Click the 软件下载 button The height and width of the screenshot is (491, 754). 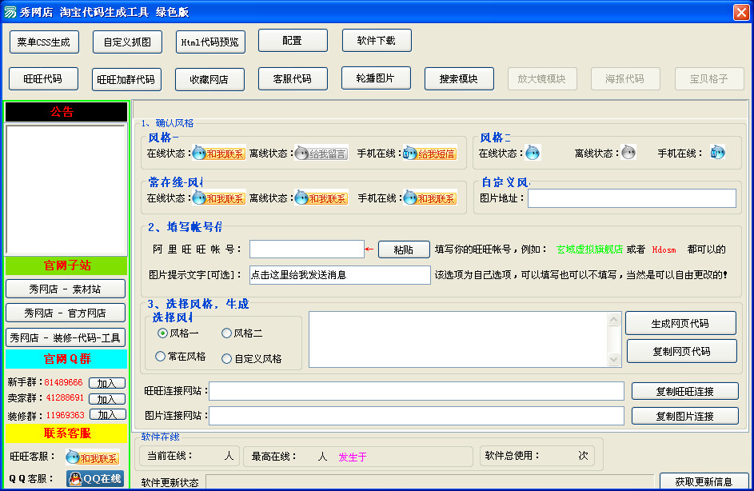point(377,41)
